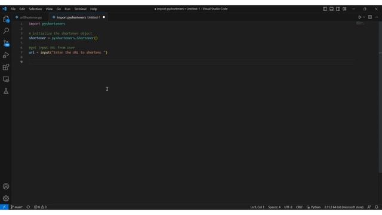Change the UTF-8 encoding

click(288, 207)
